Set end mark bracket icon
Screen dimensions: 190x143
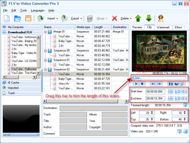[x=171, y=98]
